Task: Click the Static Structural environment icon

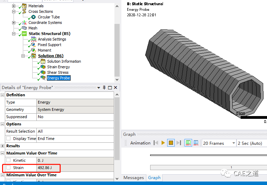Action: [x=24, y=34]
